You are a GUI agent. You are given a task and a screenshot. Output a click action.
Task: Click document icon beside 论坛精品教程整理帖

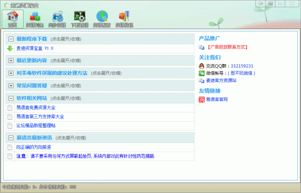(x=10, y=125)
